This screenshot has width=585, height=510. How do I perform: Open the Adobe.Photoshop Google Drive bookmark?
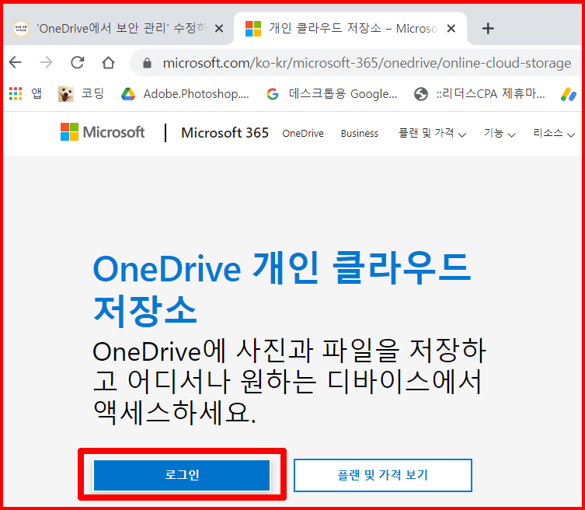pos(185,94)
